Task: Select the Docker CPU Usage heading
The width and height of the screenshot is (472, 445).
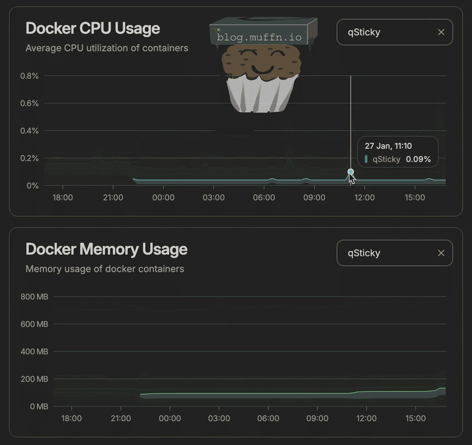Action: coord(93,28)
